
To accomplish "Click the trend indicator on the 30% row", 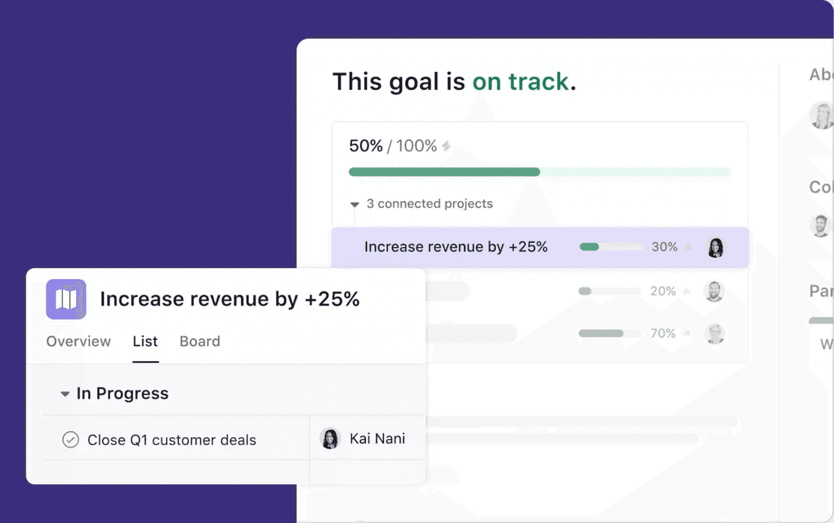I will click(688, 247).
